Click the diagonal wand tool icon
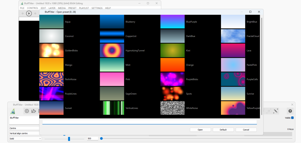Image resolution: width=301 pixels, height=143 pixels. pyautogui.click(x=276, y=111)
